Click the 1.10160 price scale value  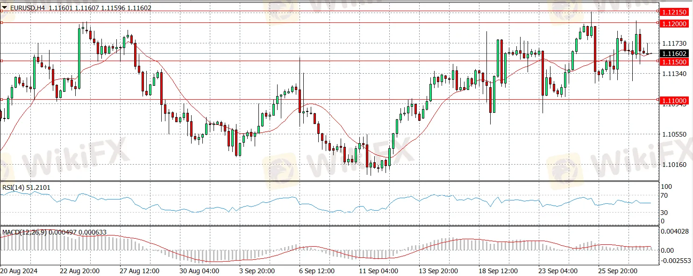click(674, 164)
